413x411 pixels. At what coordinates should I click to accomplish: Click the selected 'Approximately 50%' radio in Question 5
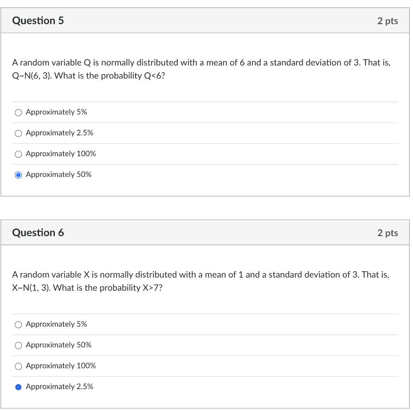point(18,174)
